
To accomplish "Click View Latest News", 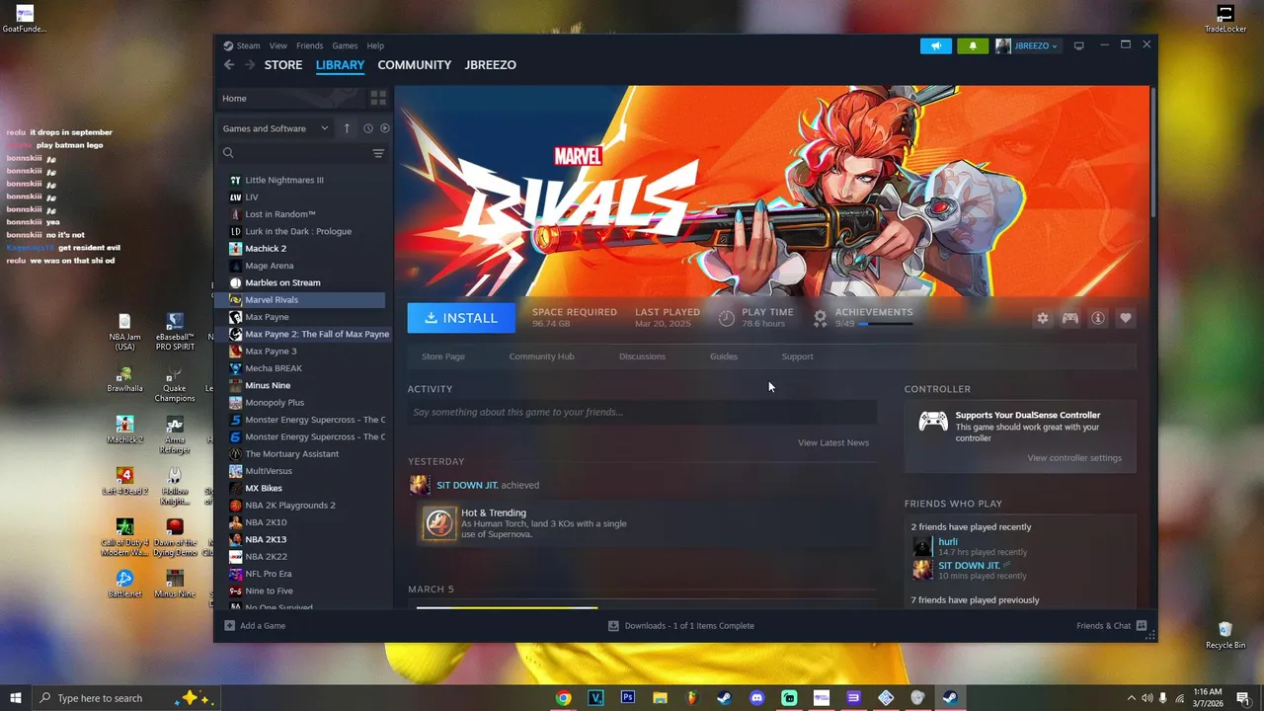I will pyautogui.click(x=833, y=442).
